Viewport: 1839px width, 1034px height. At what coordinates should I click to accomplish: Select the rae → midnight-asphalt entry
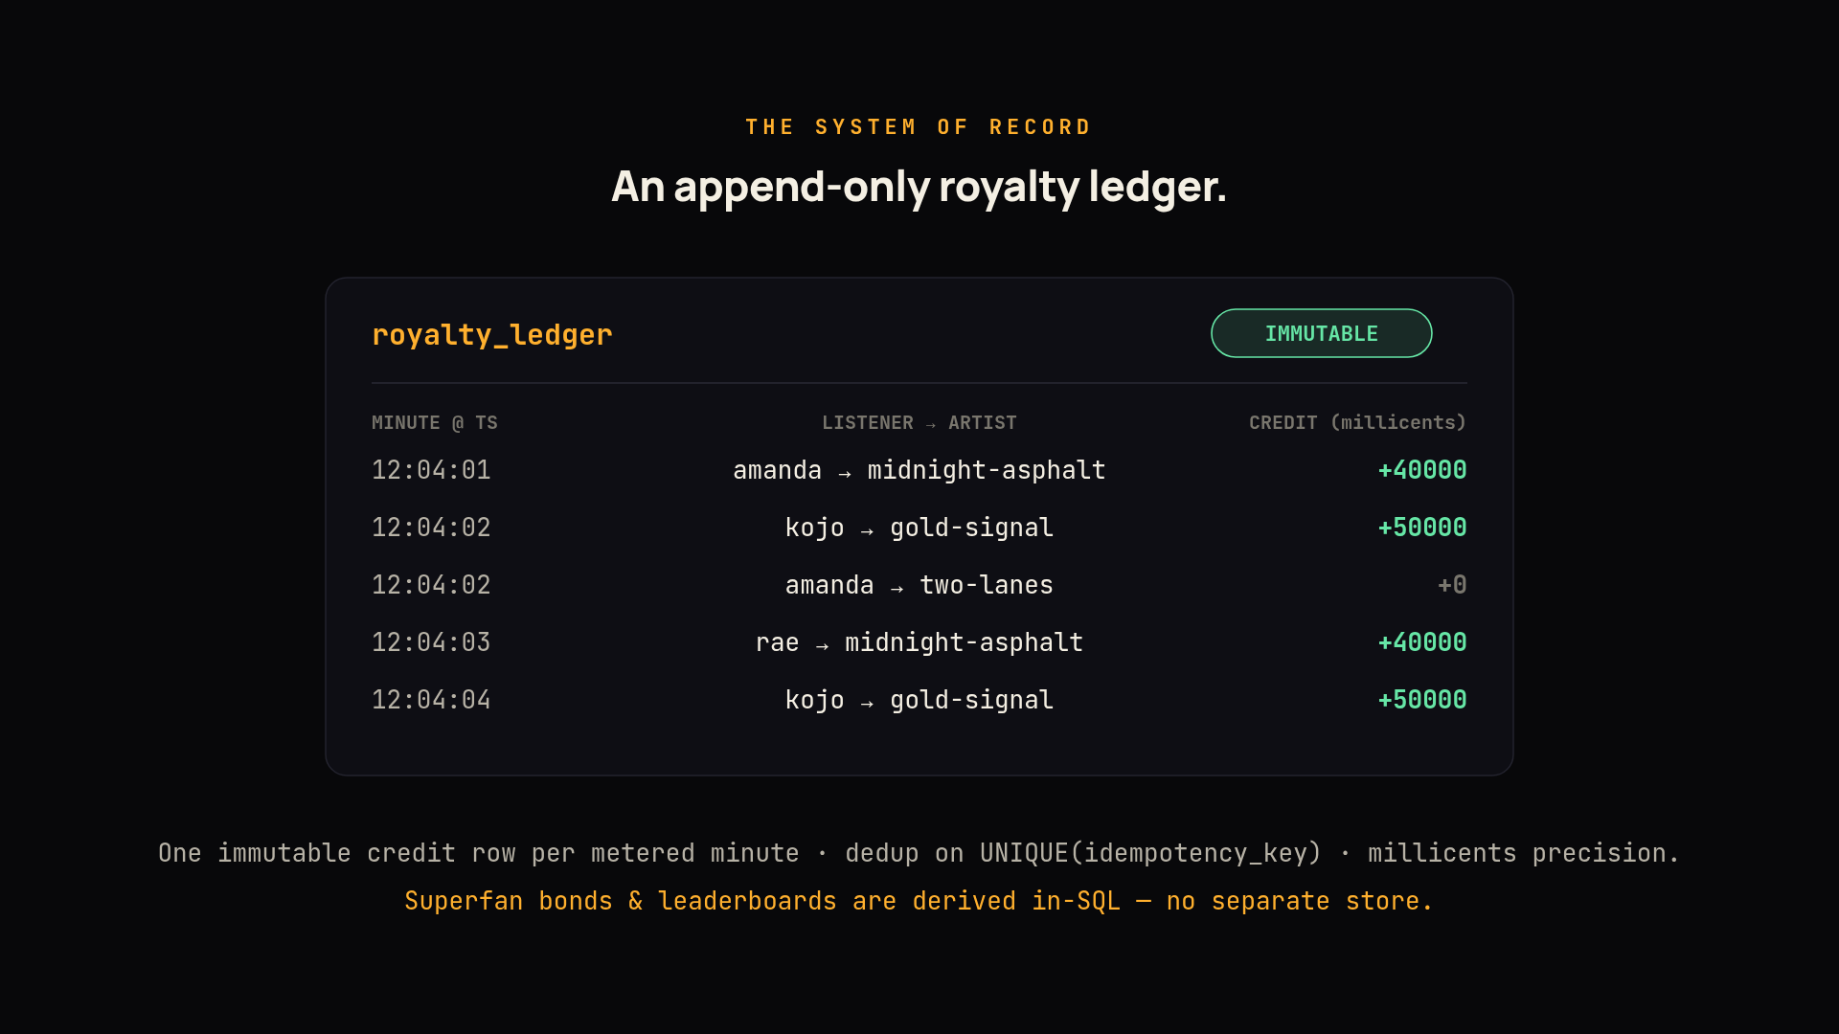(x=919, y=642)
